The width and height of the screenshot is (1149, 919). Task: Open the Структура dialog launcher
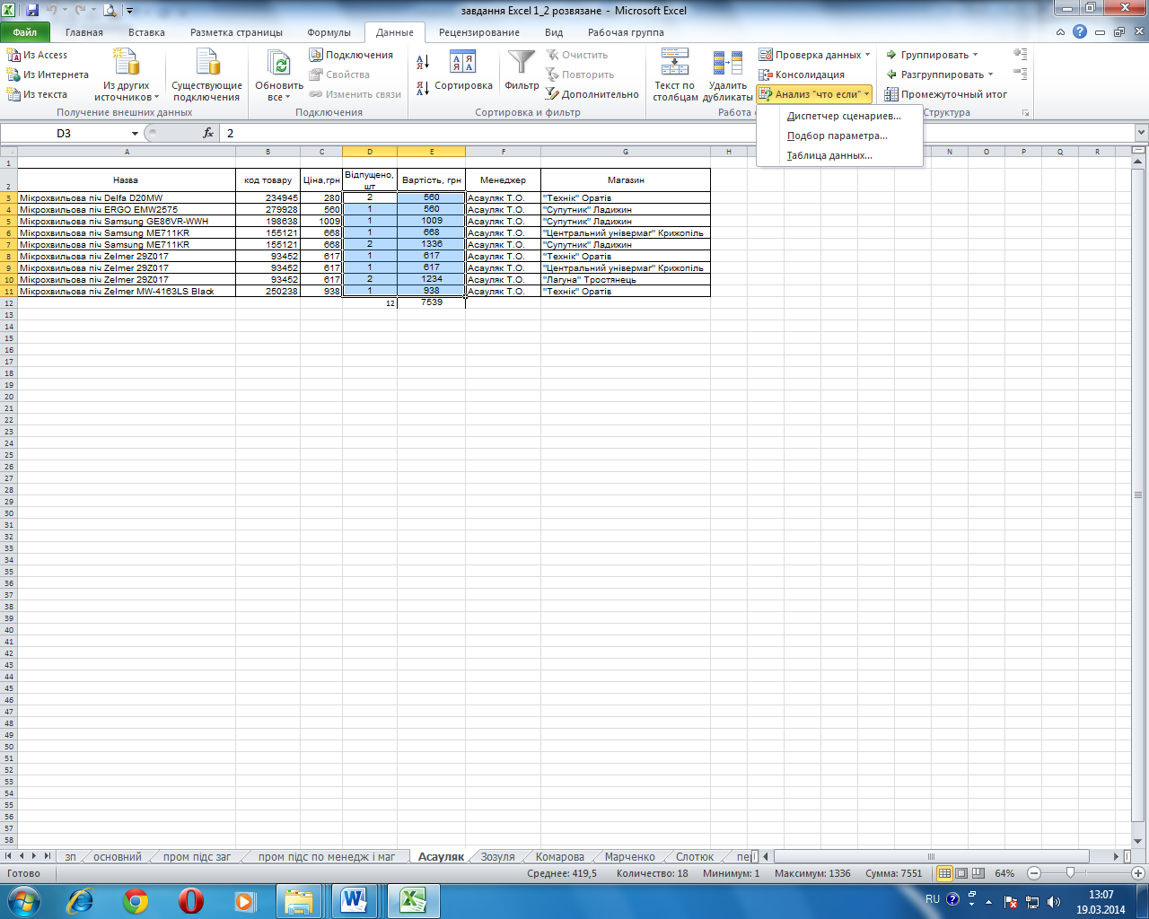(1025, 113)
